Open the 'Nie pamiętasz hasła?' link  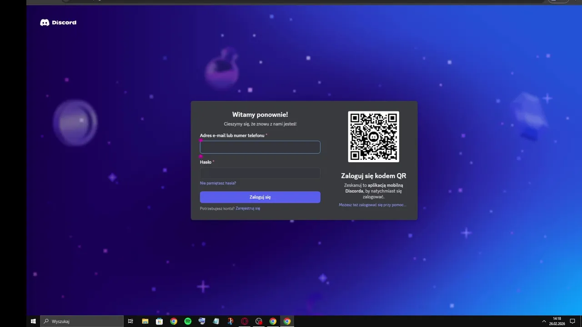pos(218,183)
